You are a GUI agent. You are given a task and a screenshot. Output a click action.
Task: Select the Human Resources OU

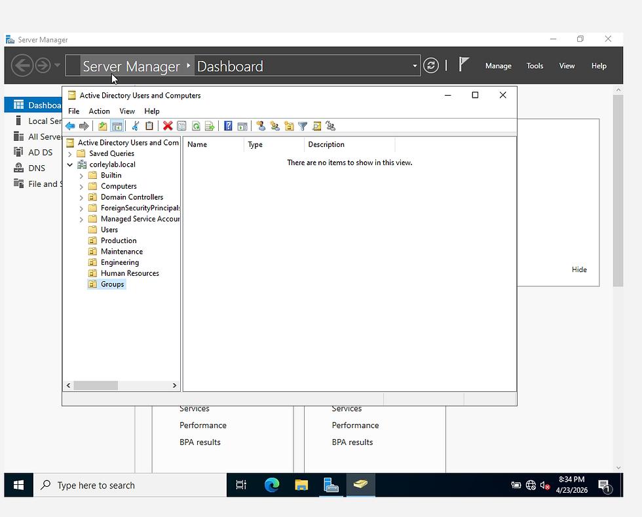point(130,273)
